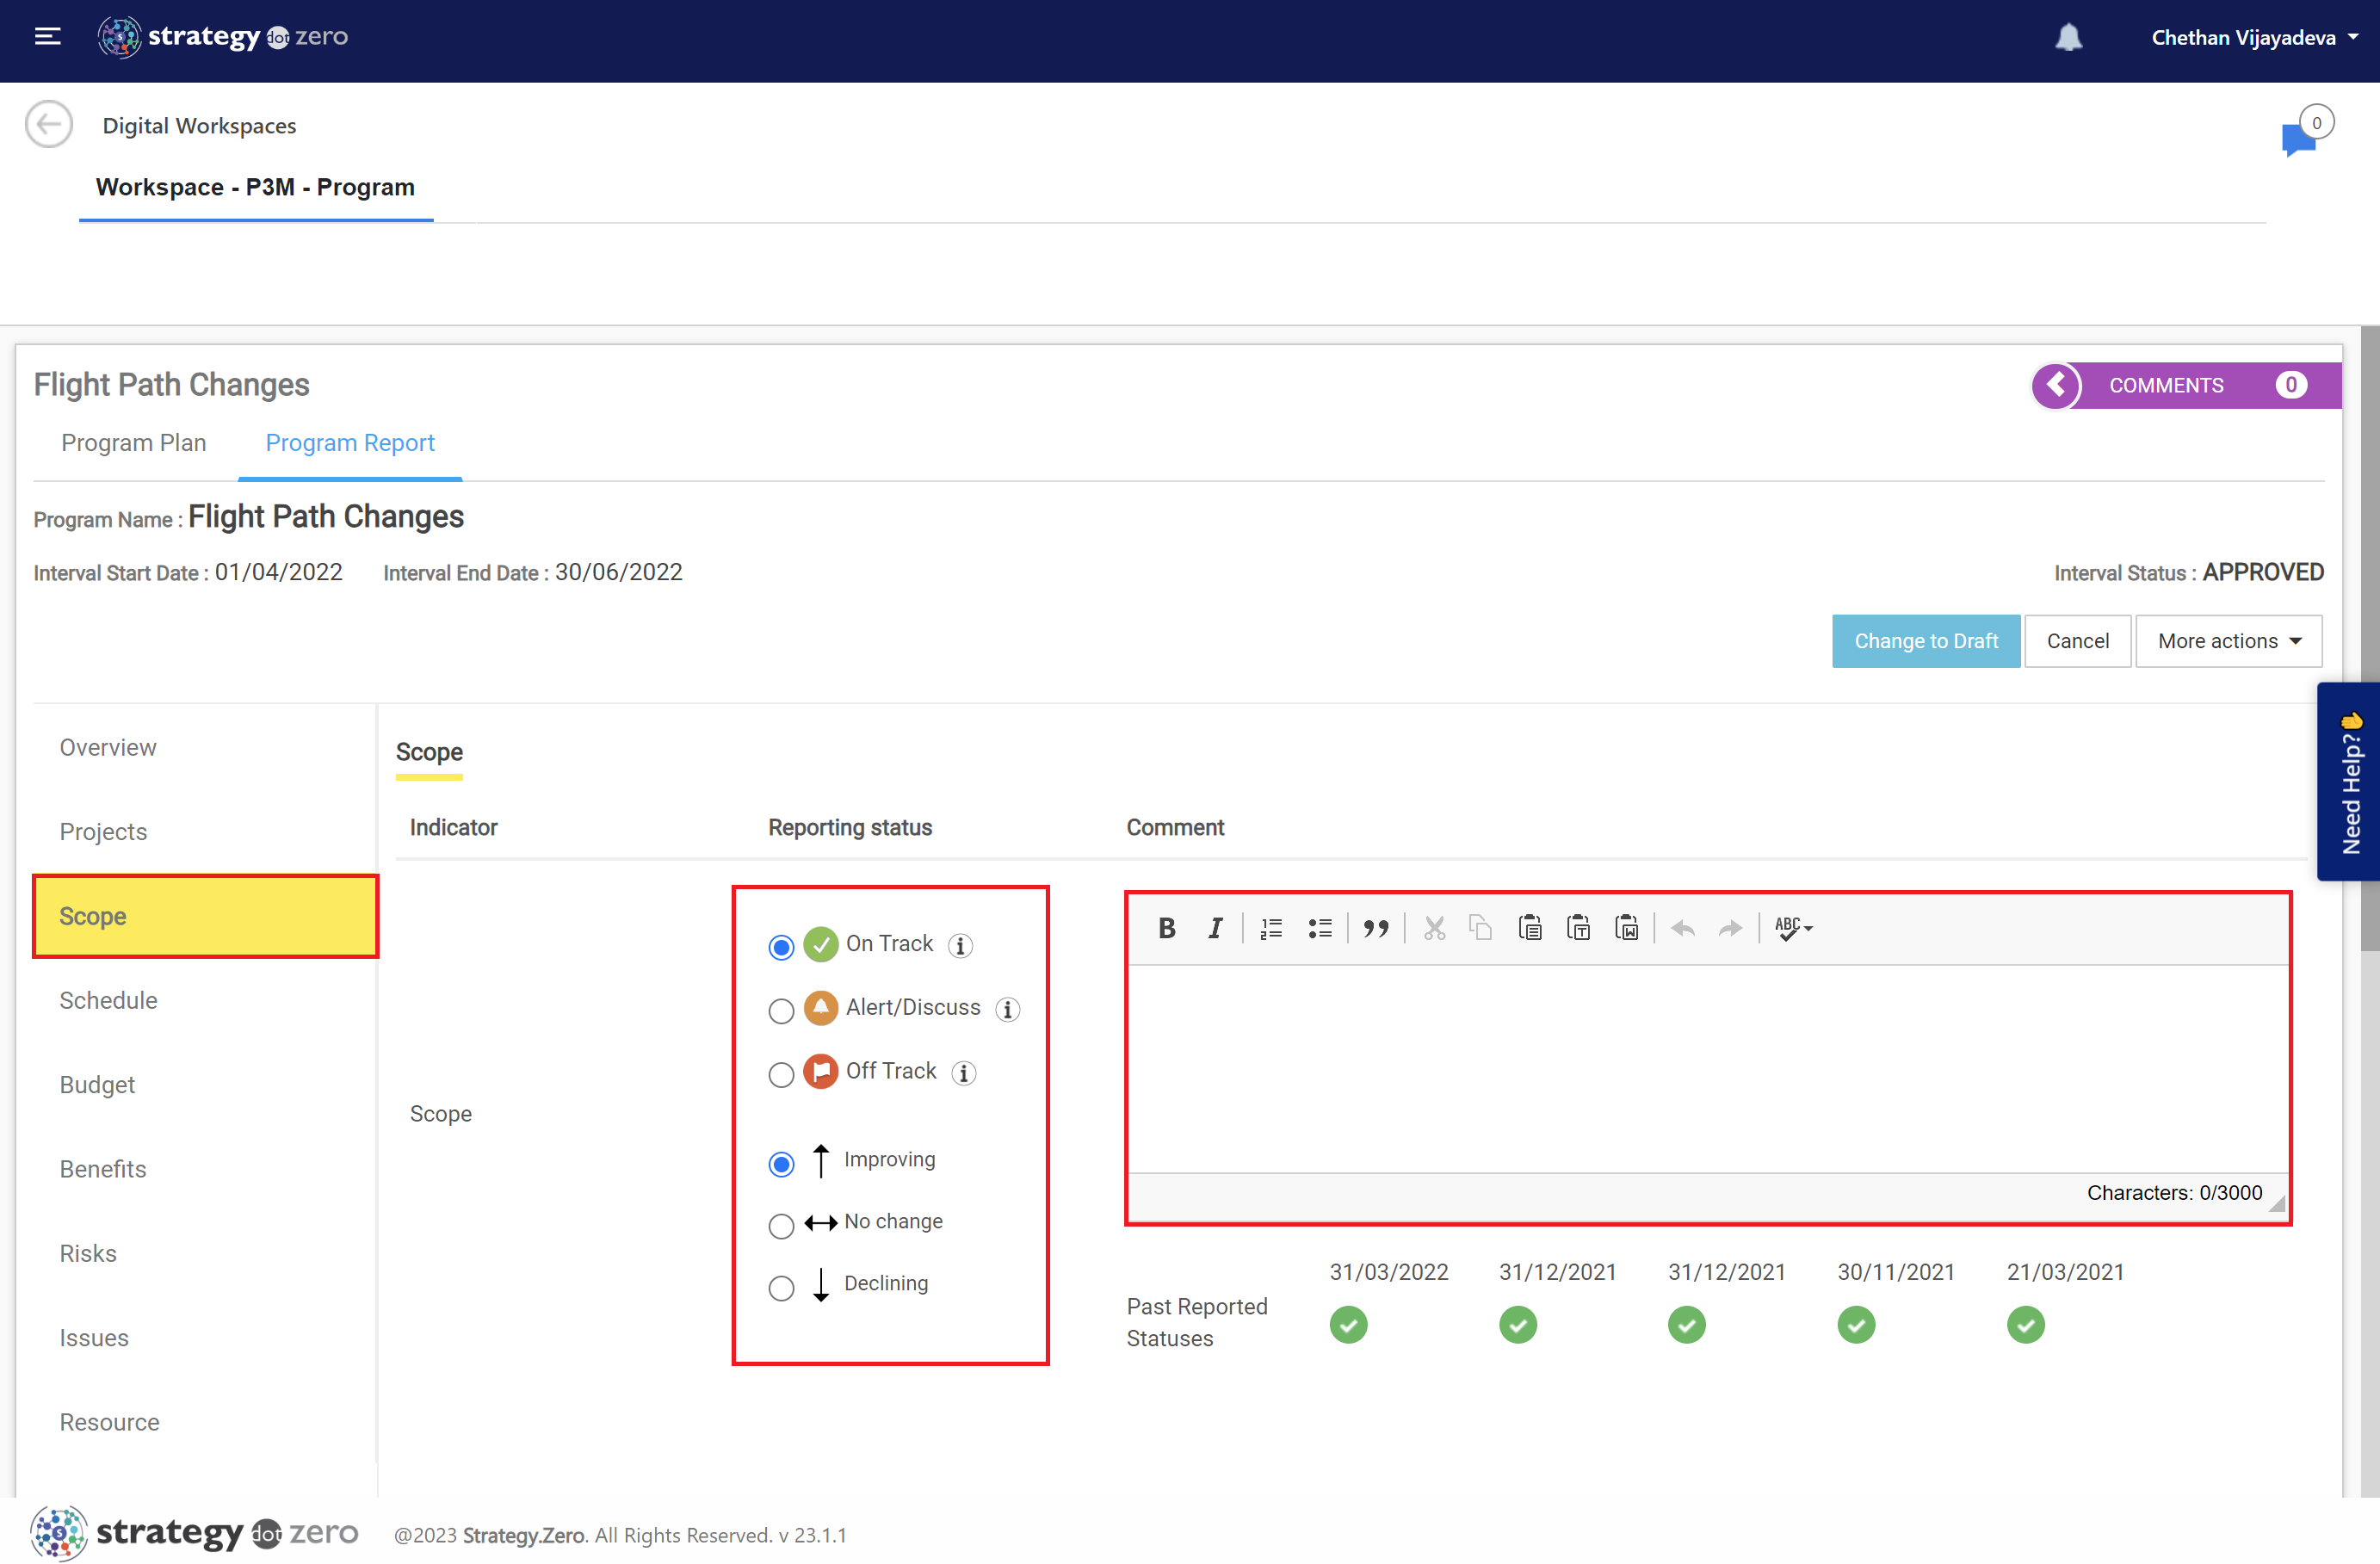Select the Alert/Discuss radio button
Viewport: 2380px width, 1564px height.
[781, 1010]
